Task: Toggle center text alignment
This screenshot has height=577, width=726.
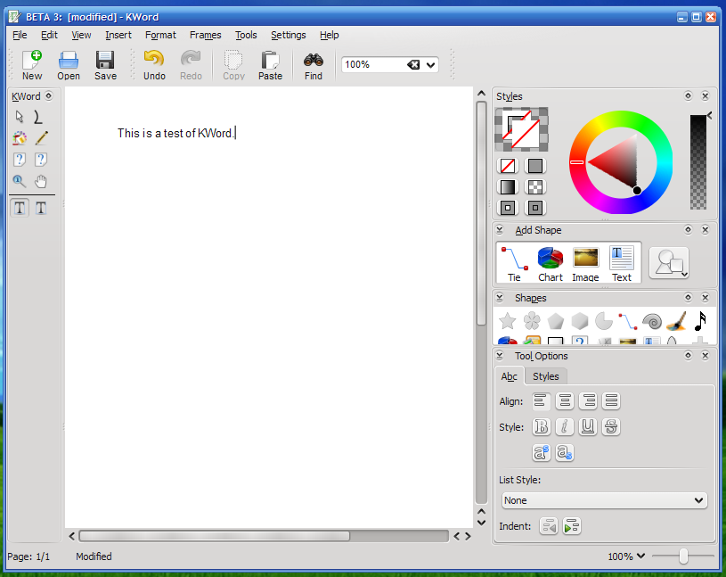Action: point(565,401)
